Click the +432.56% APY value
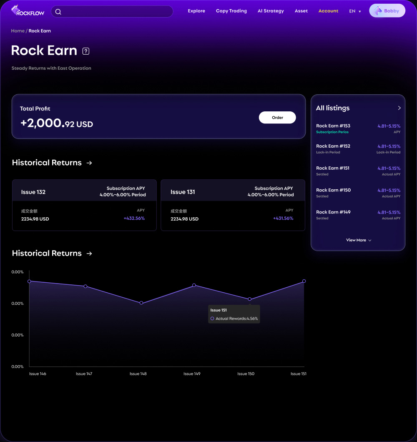Screen dimensions: 417x442 (x=134, y=218)
